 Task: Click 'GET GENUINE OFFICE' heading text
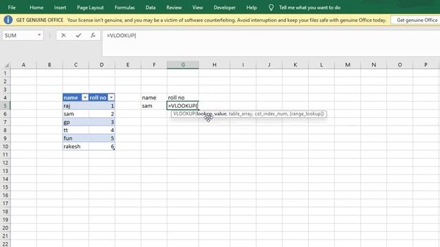click(x=40, y=20)
